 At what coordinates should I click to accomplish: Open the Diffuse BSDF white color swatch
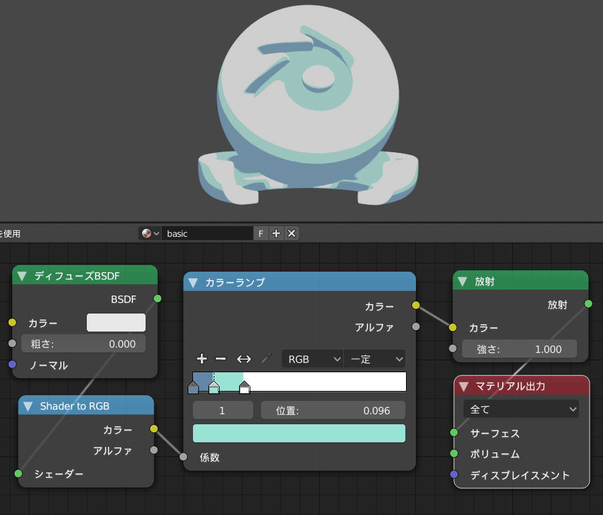pos(116,323)
